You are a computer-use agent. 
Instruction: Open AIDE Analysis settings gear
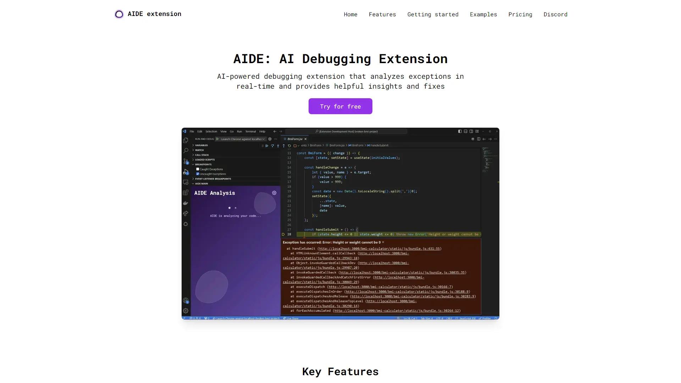click(x=274, y=193)
